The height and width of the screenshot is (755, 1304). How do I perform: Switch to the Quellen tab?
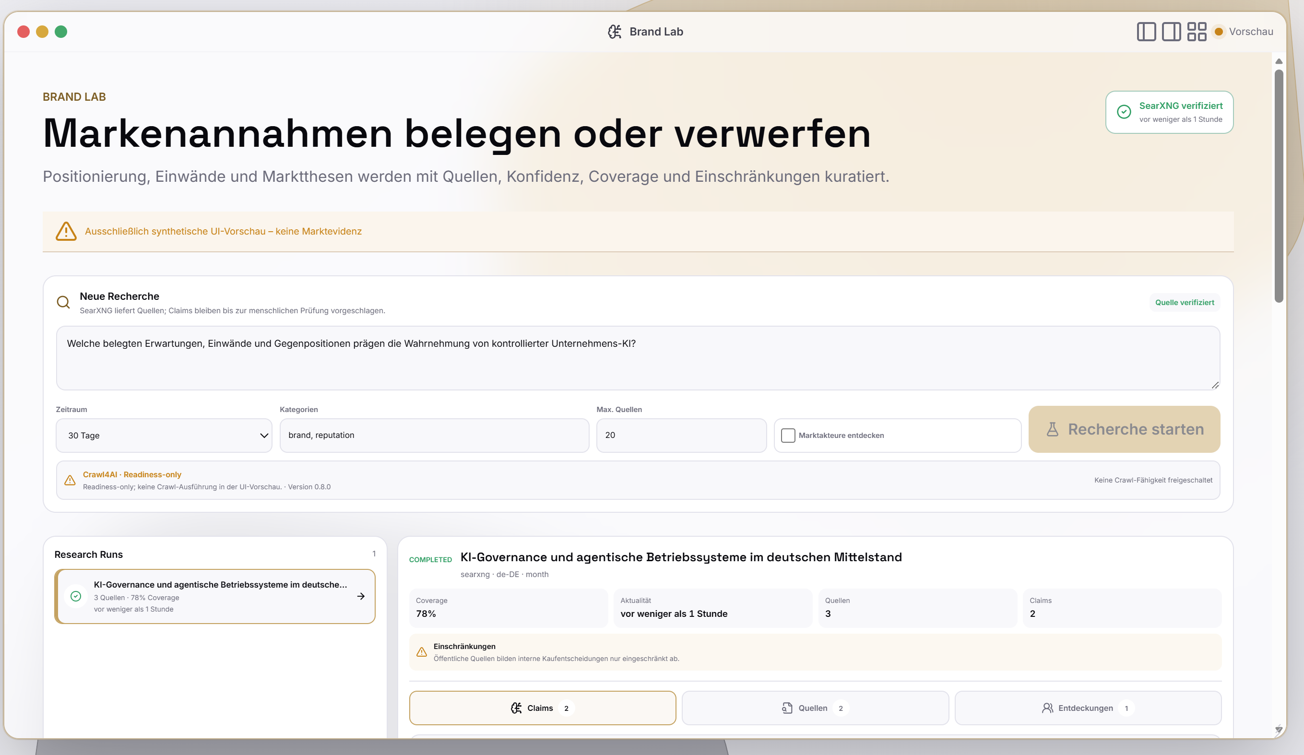(815, 708)
